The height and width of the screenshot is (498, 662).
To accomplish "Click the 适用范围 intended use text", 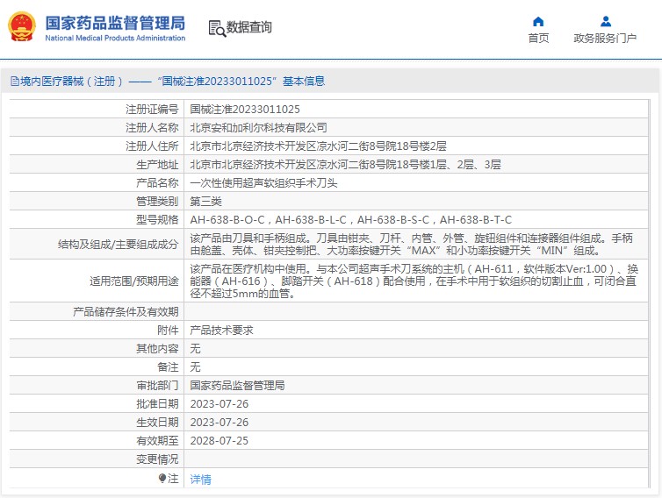I will 414,281.
